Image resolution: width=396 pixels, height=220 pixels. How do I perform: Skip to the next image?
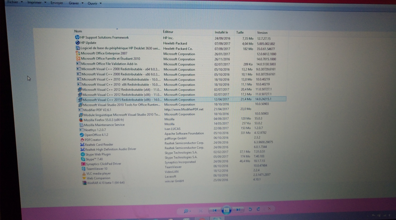238,210
